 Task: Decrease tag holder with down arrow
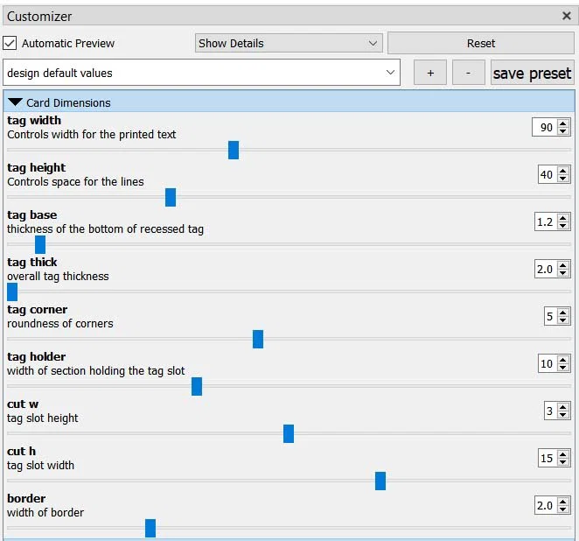tap(562, 368)
